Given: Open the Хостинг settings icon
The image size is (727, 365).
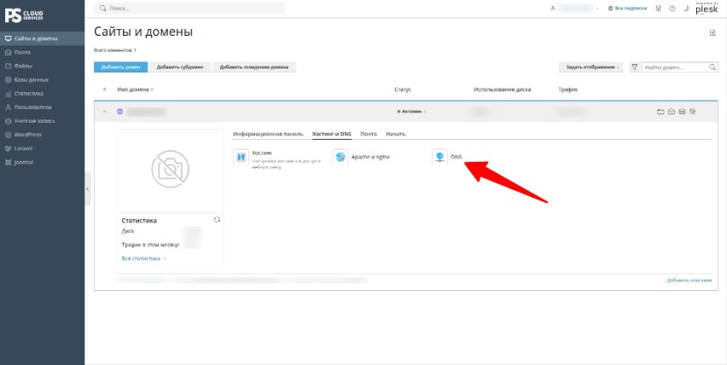Looking at the screenshot, I should (241, 157).
